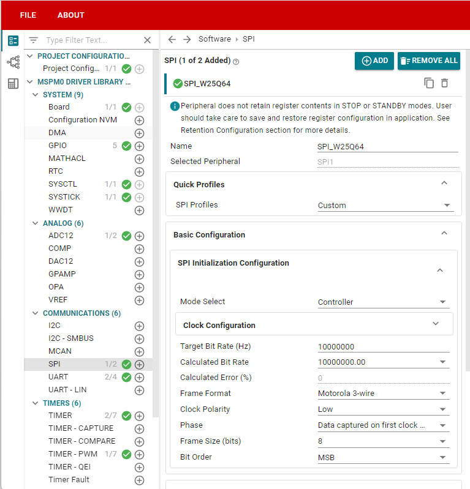
Task: Expand the Clock Configuration section
Action: click(436, 324)
